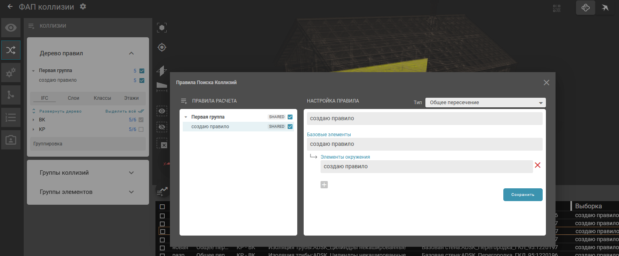Switch to the Этажи tab
This screenshot has height=256, width=619.
coord(131,98)
